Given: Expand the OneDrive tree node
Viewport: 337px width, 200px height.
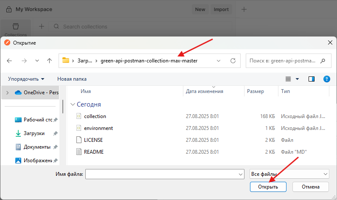Looking at the screenshot, I should [7, 93].
